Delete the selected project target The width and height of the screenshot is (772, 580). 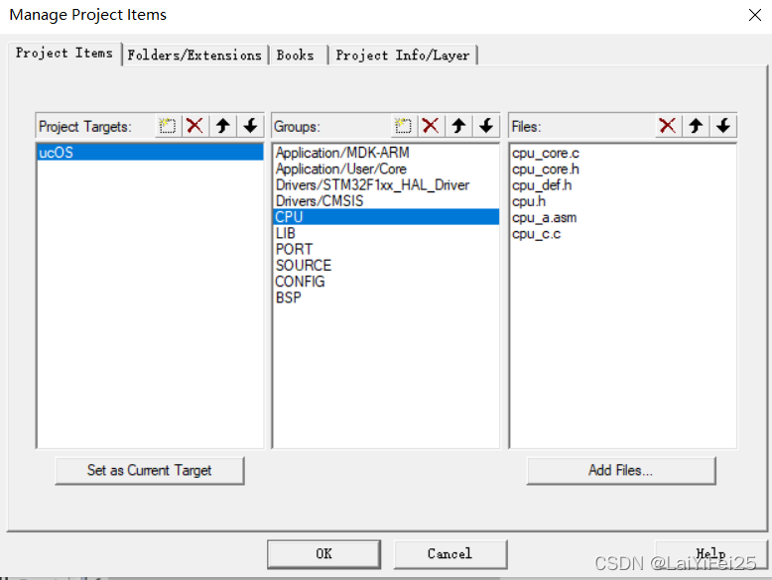pyautogui.click(x=194, y=126)
